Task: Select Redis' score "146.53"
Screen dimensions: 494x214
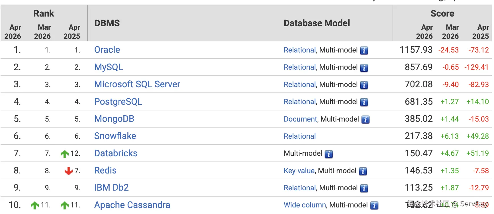Action: pos(419,170)
